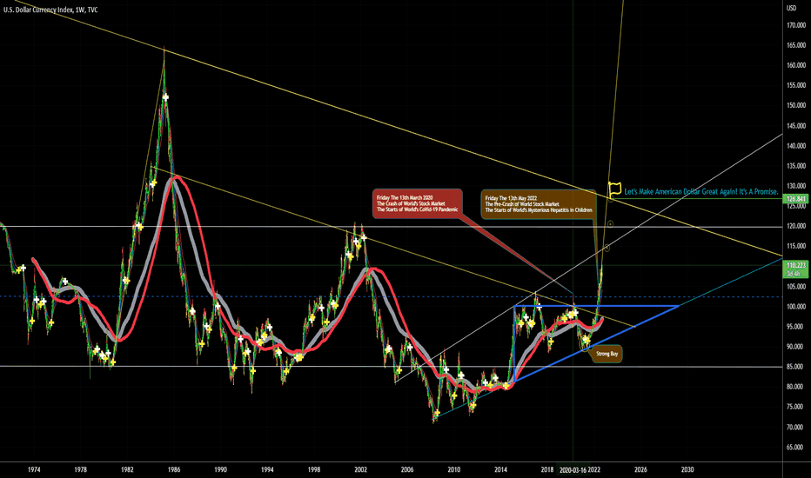
Task: Click the 160.000 price axis label
Action: (x=796, y=65)
